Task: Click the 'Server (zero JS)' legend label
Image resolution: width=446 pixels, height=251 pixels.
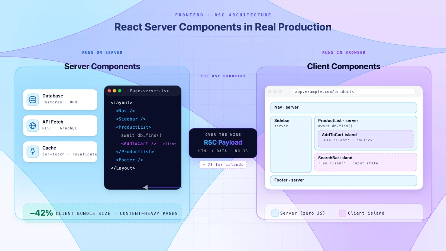Action: click(x=303, y=213)
